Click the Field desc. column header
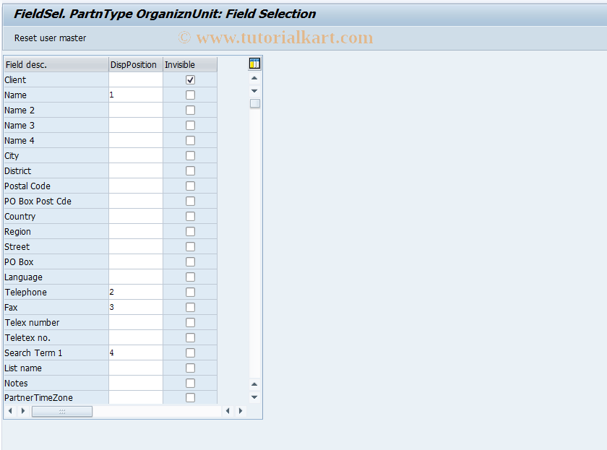 56,64
